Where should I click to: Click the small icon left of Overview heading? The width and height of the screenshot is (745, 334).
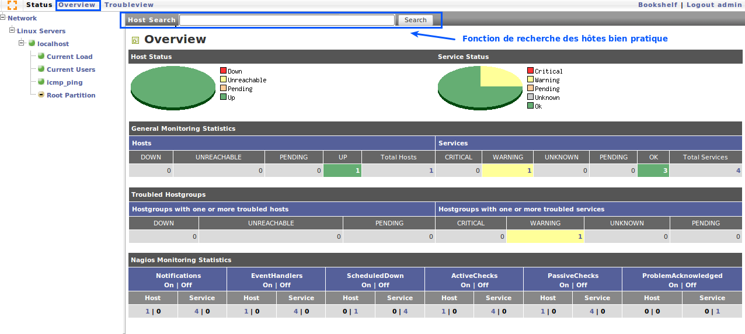tap(135, 40)
